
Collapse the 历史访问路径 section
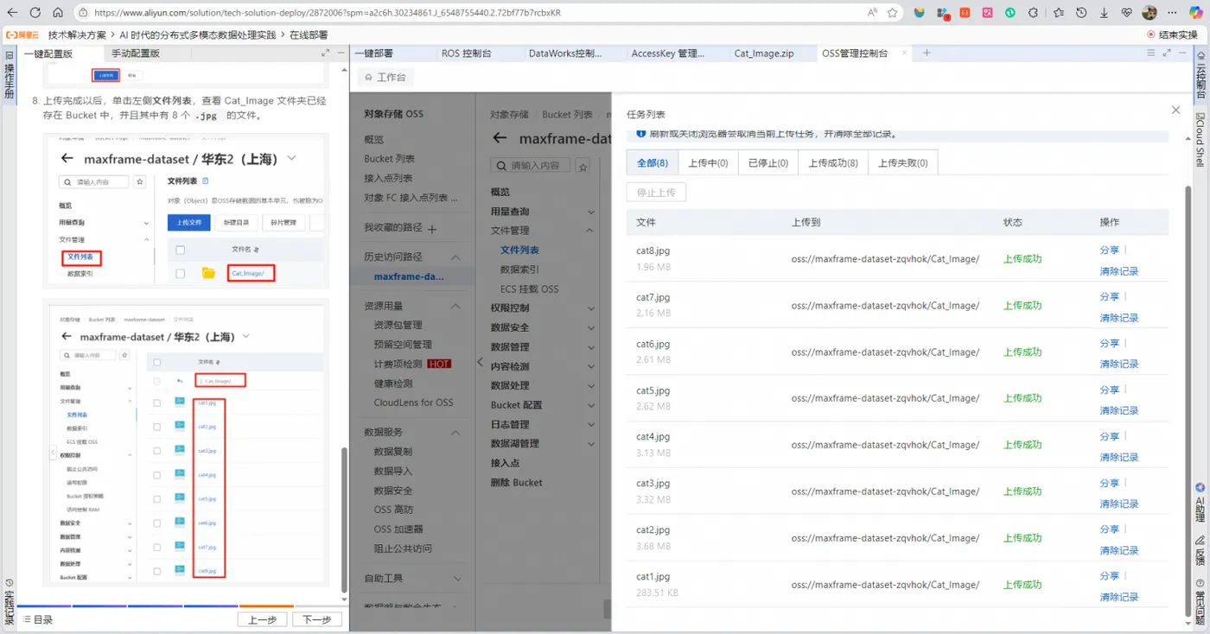coord(455,257)
